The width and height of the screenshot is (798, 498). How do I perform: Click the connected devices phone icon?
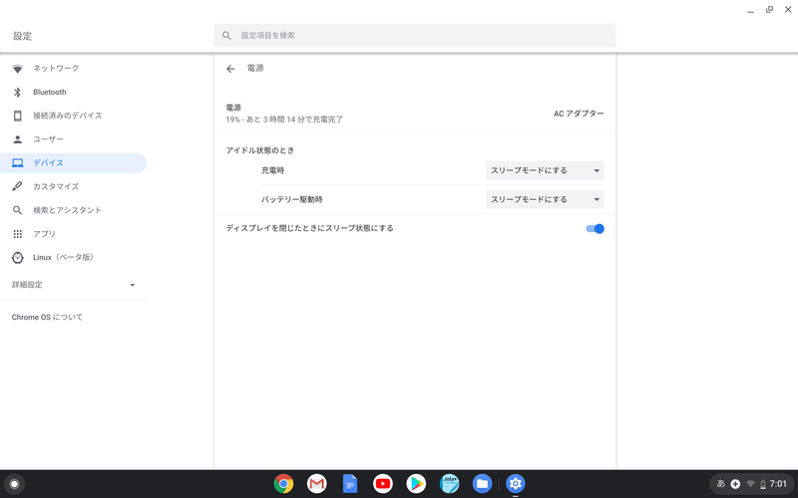(x=17, y=116)
